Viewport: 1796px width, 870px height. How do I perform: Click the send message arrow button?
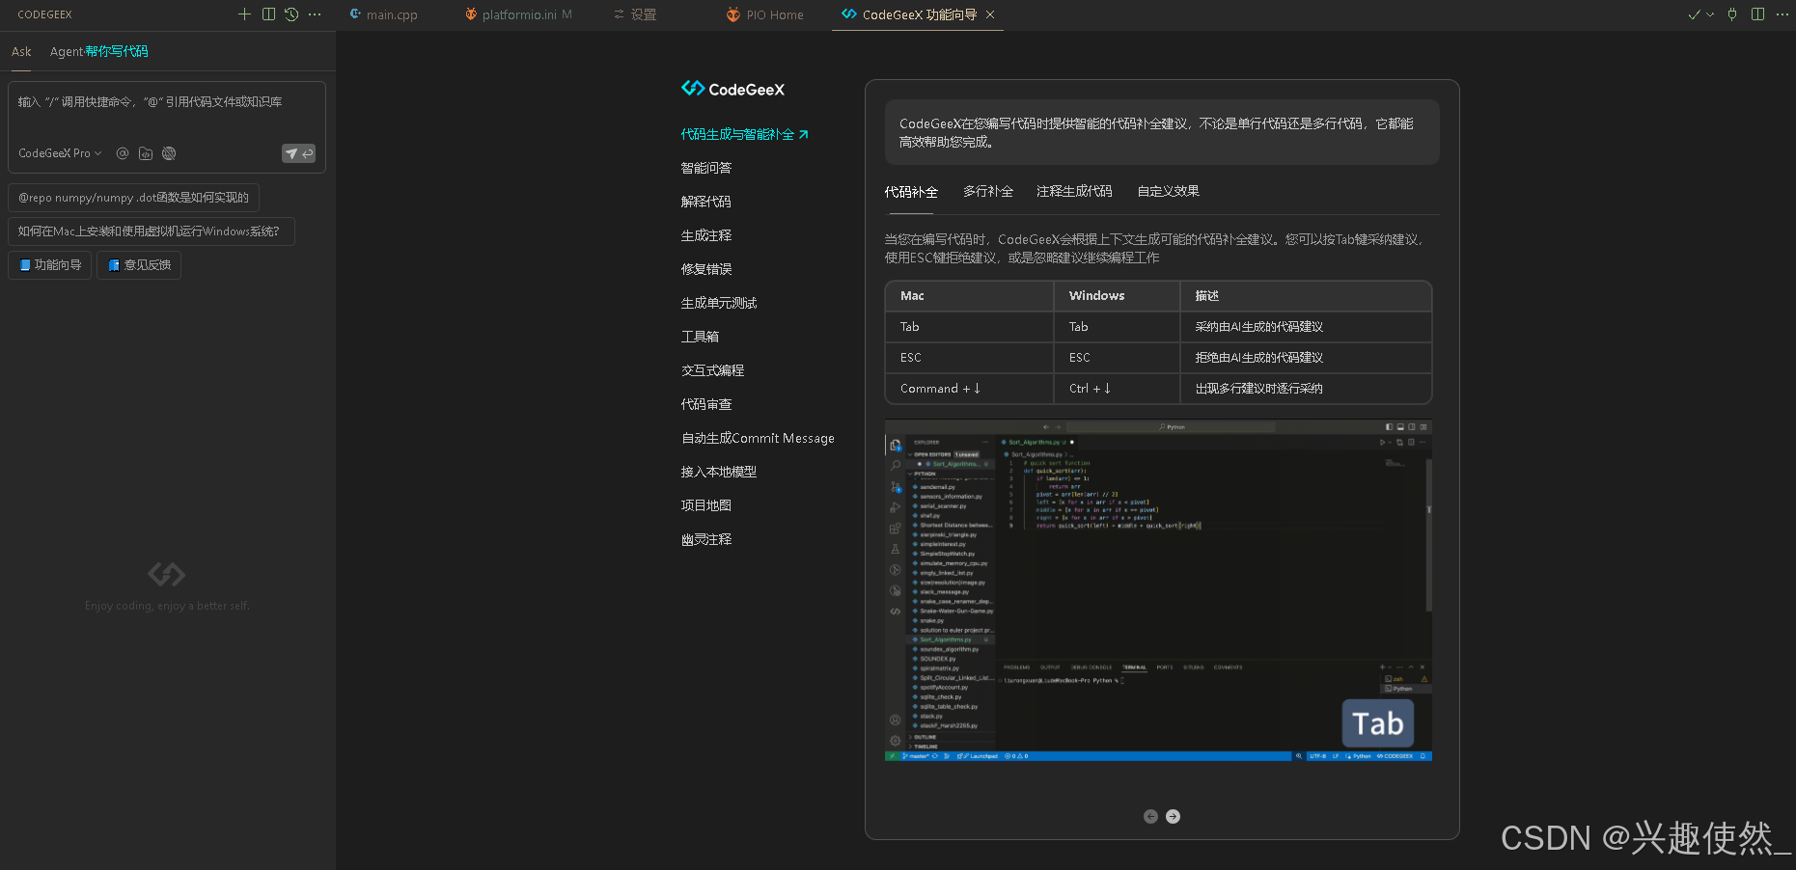pos(298,153)
